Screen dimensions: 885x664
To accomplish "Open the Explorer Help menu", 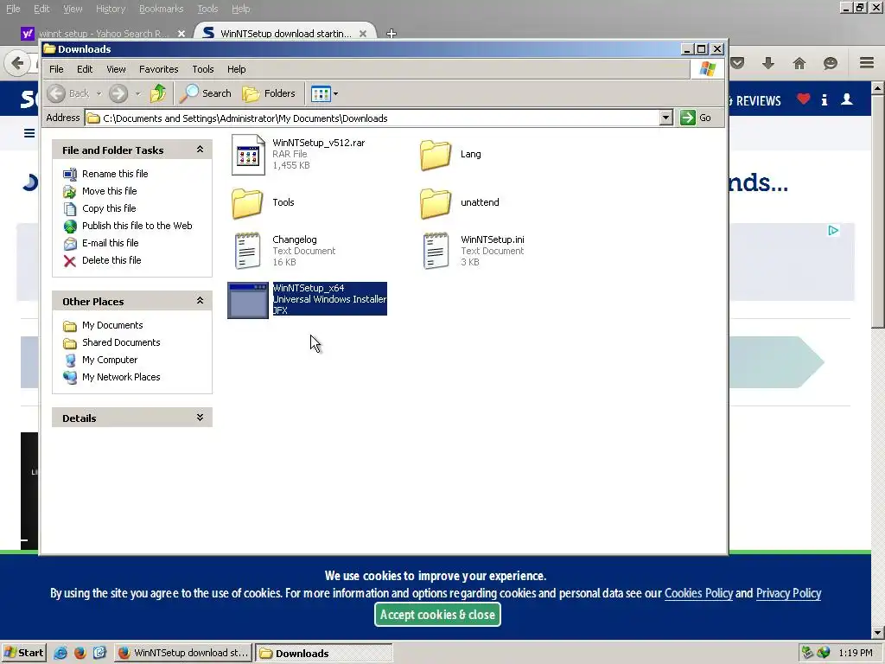I will [x=237, y=69].
